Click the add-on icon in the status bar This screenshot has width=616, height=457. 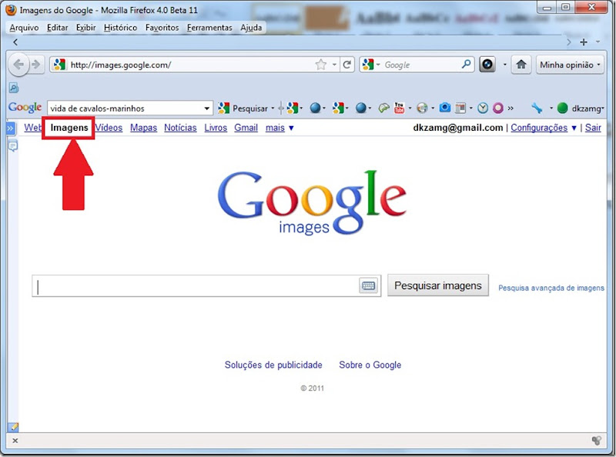(x=596, y=441)
